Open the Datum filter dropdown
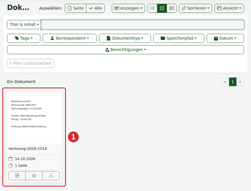 tap(225, 38)
